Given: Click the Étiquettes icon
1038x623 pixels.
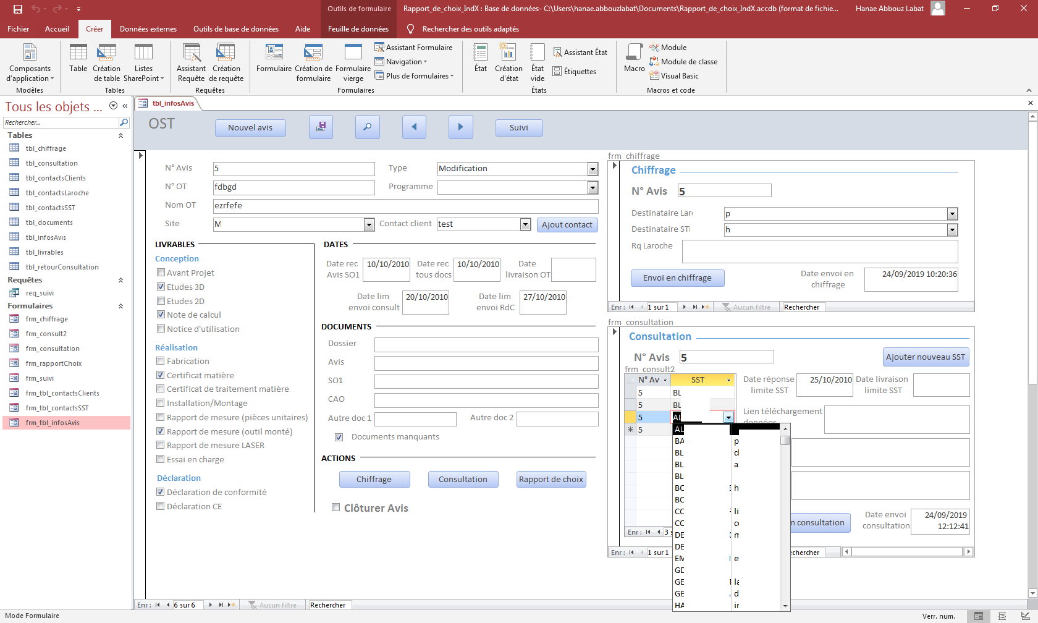Looking at the screenshot, I should tap(575, 72).
